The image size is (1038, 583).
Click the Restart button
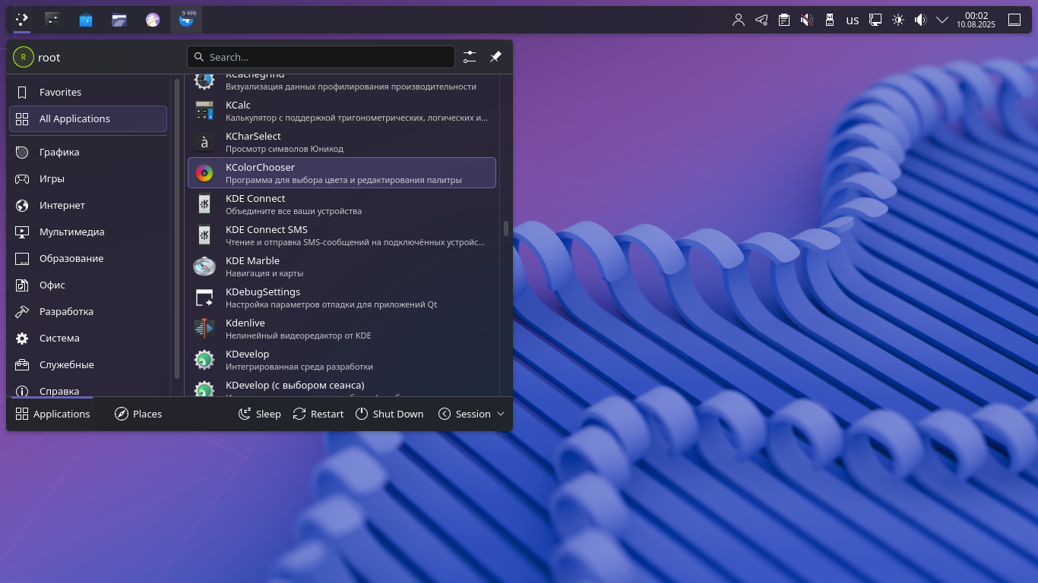[318, 414]
